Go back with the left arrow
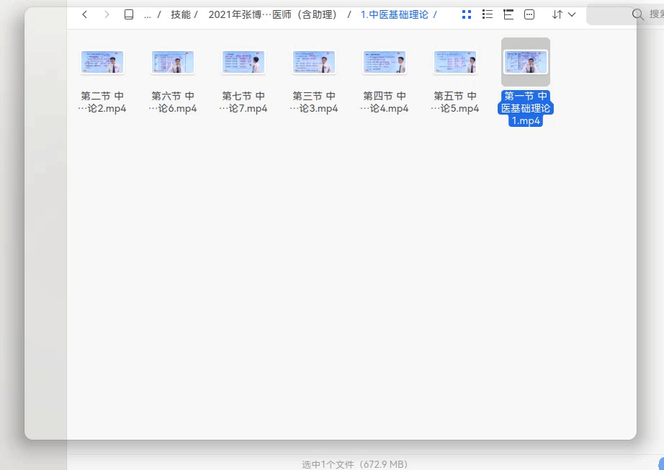 click(85, 15)
